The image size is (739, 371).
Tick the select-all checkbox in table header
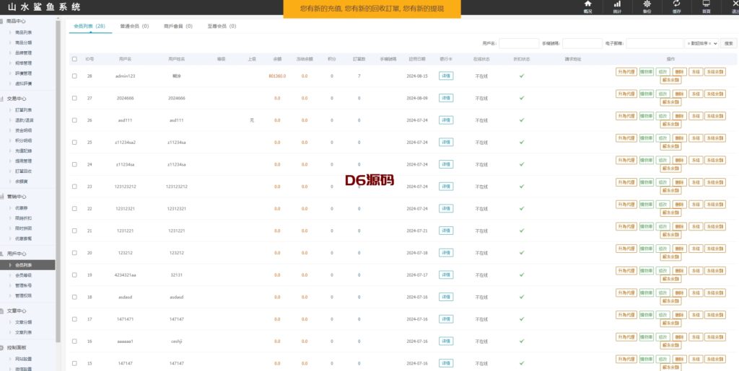coord(74,59)
